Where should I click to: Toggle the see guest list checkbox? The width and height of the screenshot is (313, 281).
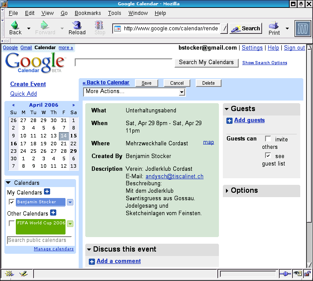tap(268, 155)
